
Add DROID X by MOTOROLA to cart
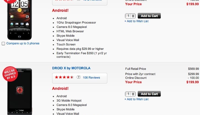pyautogui.click(x=149, y=94)
